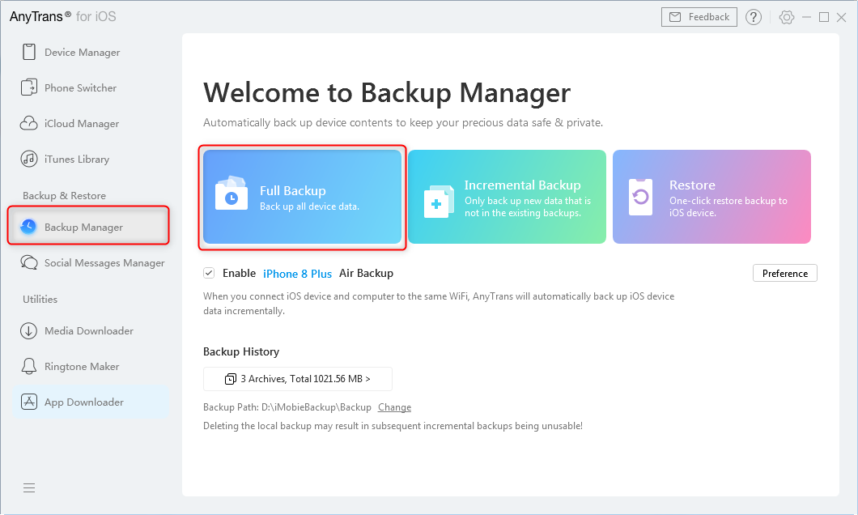
Task: Click the deleting local backup warning text
Action: 393,426
